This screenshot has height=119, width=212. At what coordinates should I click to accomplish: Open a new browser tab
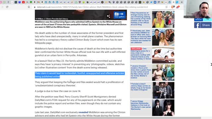[182, 2]
